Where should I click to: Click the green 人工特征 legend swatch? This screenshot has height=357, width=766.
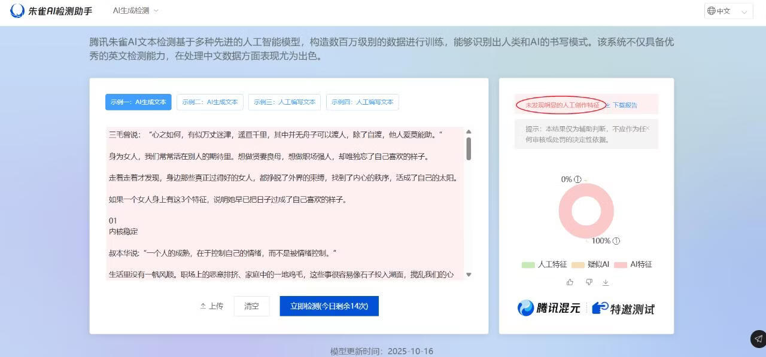pos(530,264)
